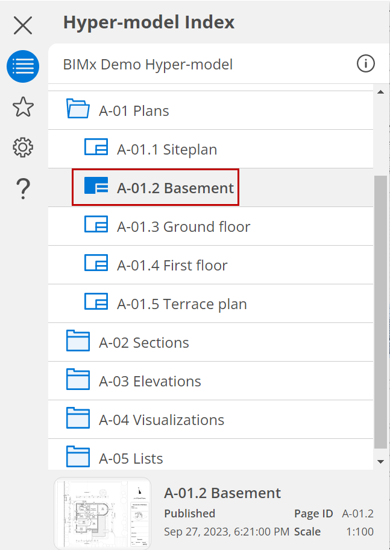Select the A-01.2 Basement layout

175,188
